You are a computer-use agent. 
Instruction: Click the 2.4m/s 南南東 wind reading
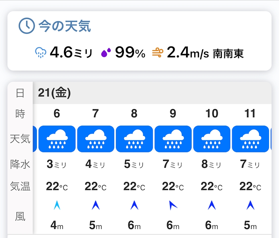(x=205, y=52)
